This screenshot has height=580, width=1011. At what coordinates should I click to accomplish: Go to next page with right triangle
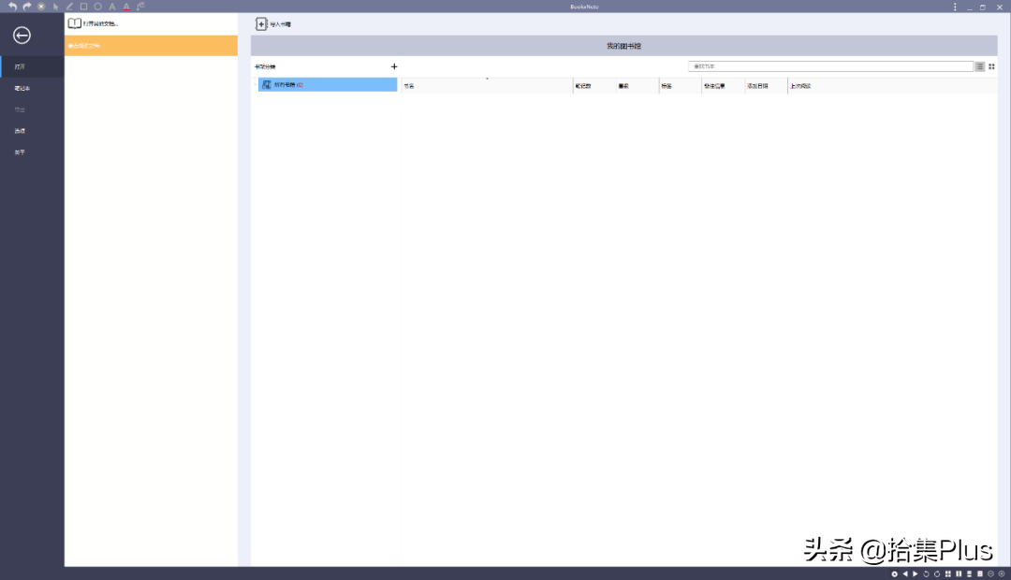pyautogui.click(x=915, y=573)
